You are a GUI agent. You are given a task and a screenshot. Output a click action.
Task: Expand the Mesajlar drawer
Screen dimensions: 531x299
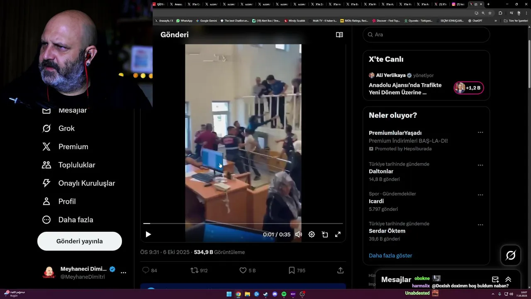pos(508,279)
